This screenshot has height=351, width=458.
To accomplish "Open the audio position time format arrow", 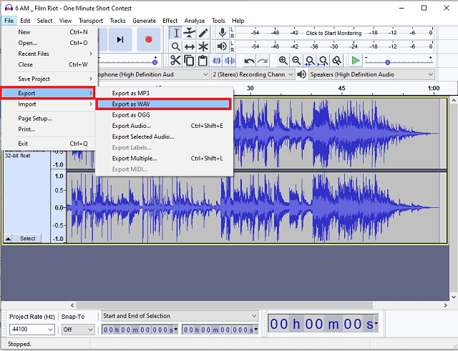I will (376, 323).
